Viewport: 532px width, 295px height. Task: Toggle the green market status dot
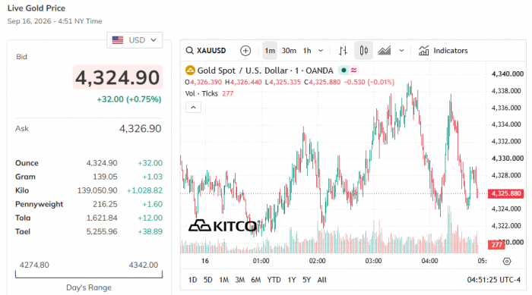[344, 70]
